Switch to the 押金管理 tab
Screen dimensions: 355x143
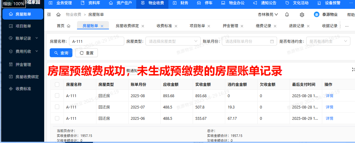(x=230, y=26)
